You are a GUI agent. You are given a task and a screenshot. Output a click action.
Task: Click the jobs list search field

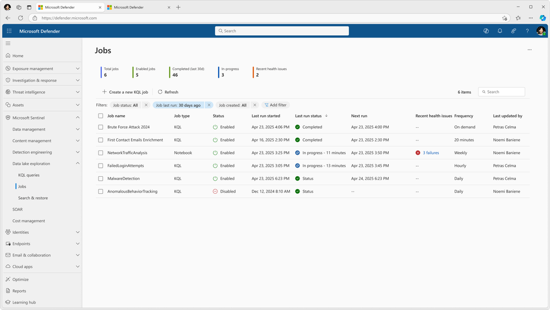(x=502, y=92)
